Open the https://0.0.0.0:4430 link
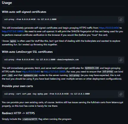 tap(109, 28)
